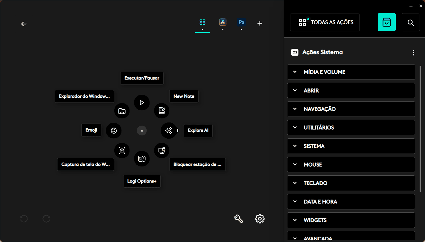Expand the TECLADO actions group
Screen dimensions: 425x242
351,183
